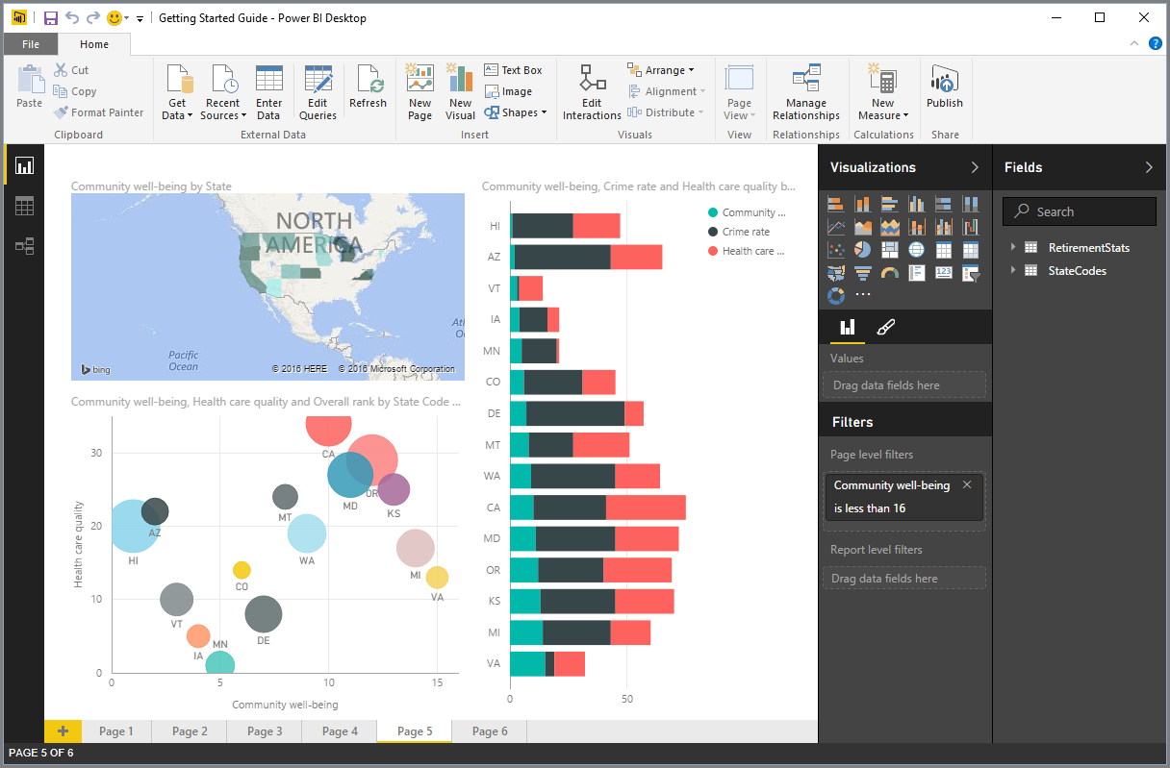Click the Fields search box
The height and width of the screenshot is (768, 1170).
[1079, 211]
